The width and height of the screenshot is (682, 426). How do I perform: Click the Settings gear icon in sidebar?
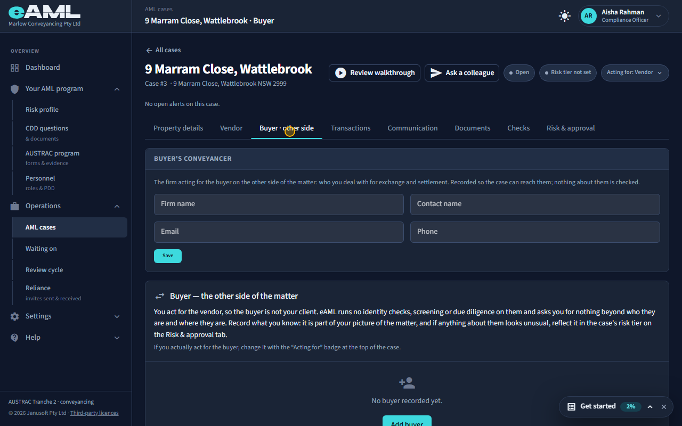click(15, 316)
